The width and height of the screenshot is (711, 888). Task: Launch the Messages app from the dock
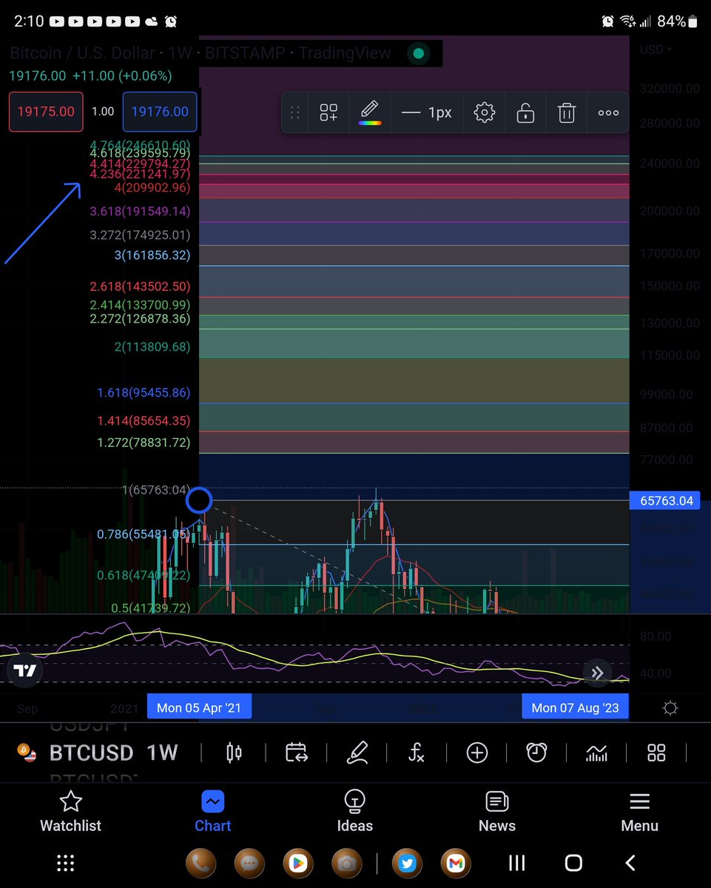(x=249, y=863)
